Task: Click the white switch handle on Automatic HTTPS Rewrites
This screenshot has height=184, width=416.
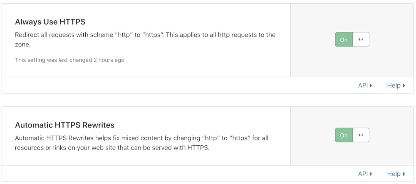Action: tap(361, 135)
